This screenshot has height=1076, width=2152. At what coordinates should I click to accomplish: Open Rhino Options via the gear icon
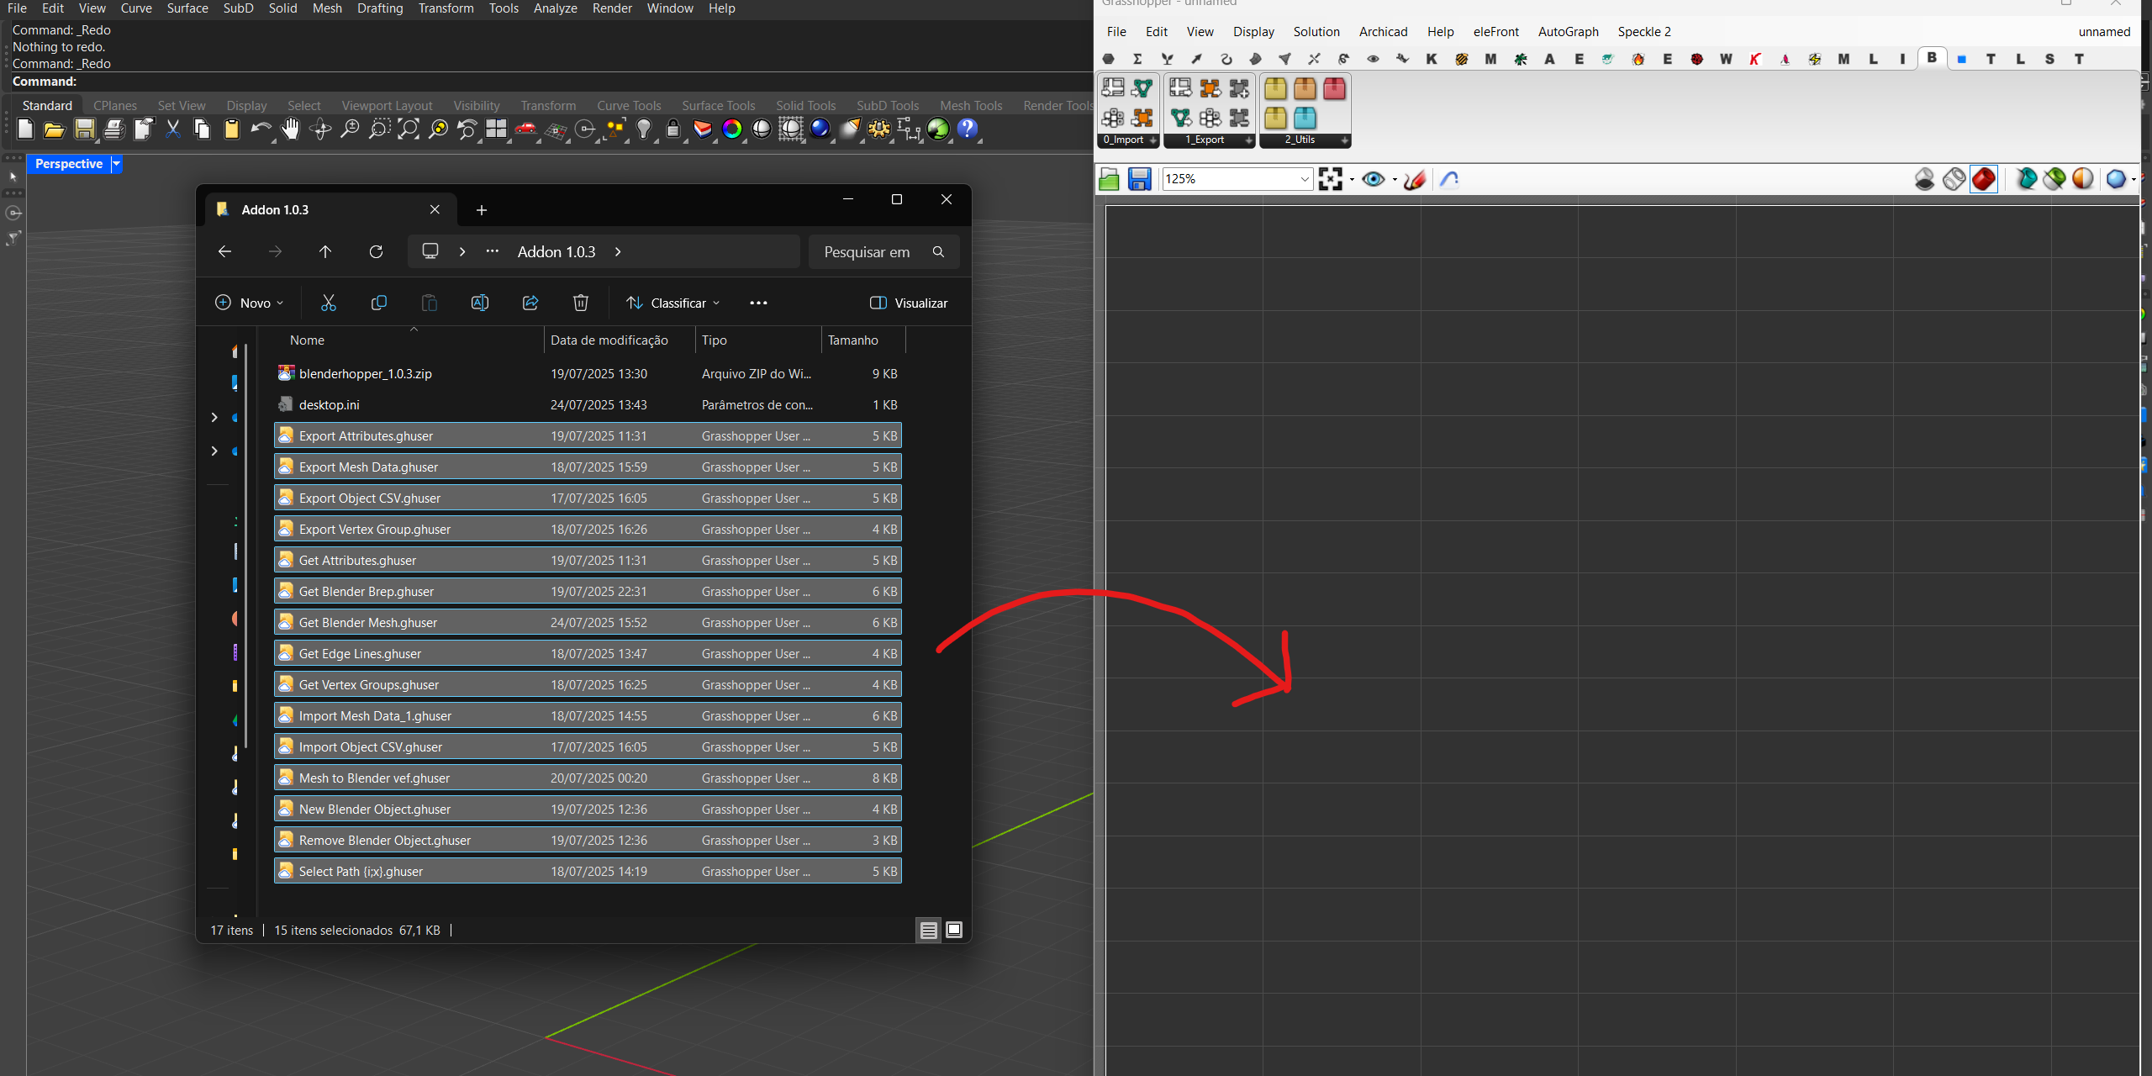879,129
